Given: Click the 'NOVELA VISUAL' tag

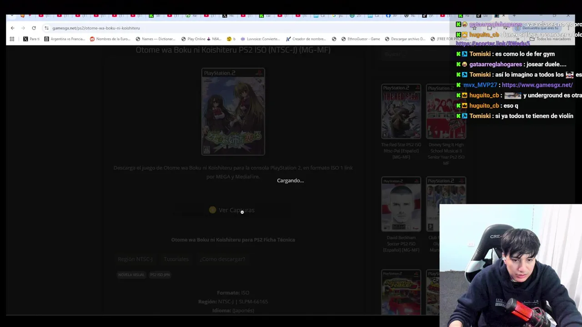Looking at the screenshot, I should click(x=131, y=275).
